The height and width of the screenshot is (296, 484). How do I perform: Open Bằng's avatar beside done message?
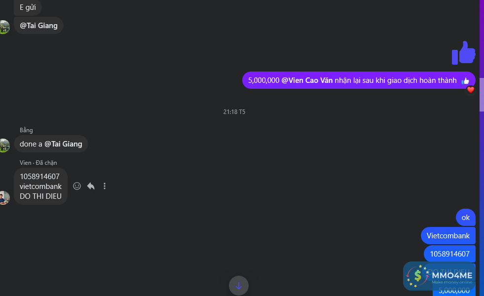[x=4, y=146]
